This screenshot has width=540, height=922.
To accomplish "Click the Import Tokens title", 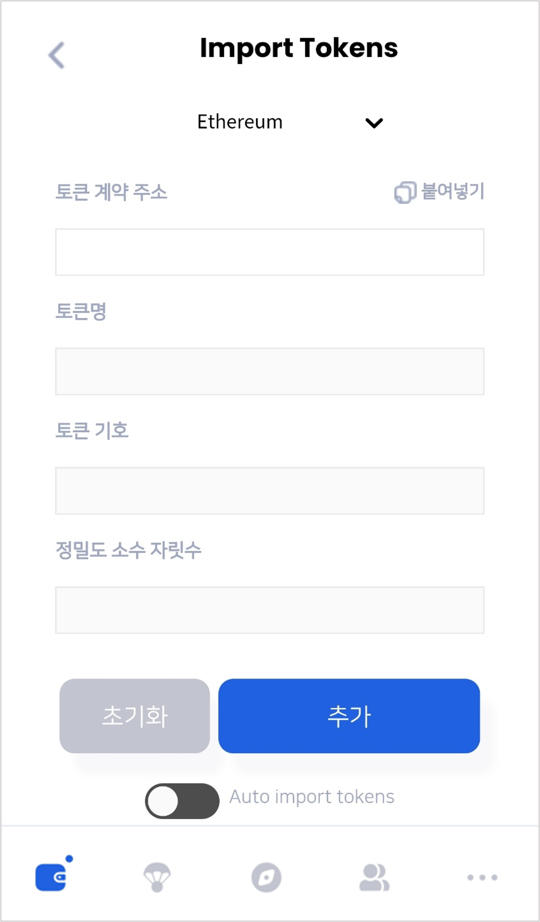I will tap(299, 48).
